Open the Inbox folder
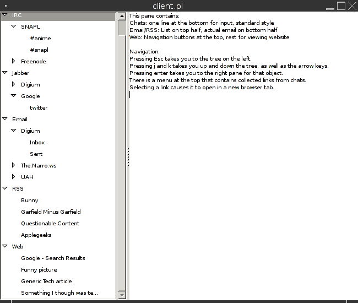The image size is (358, 303). 37,143
